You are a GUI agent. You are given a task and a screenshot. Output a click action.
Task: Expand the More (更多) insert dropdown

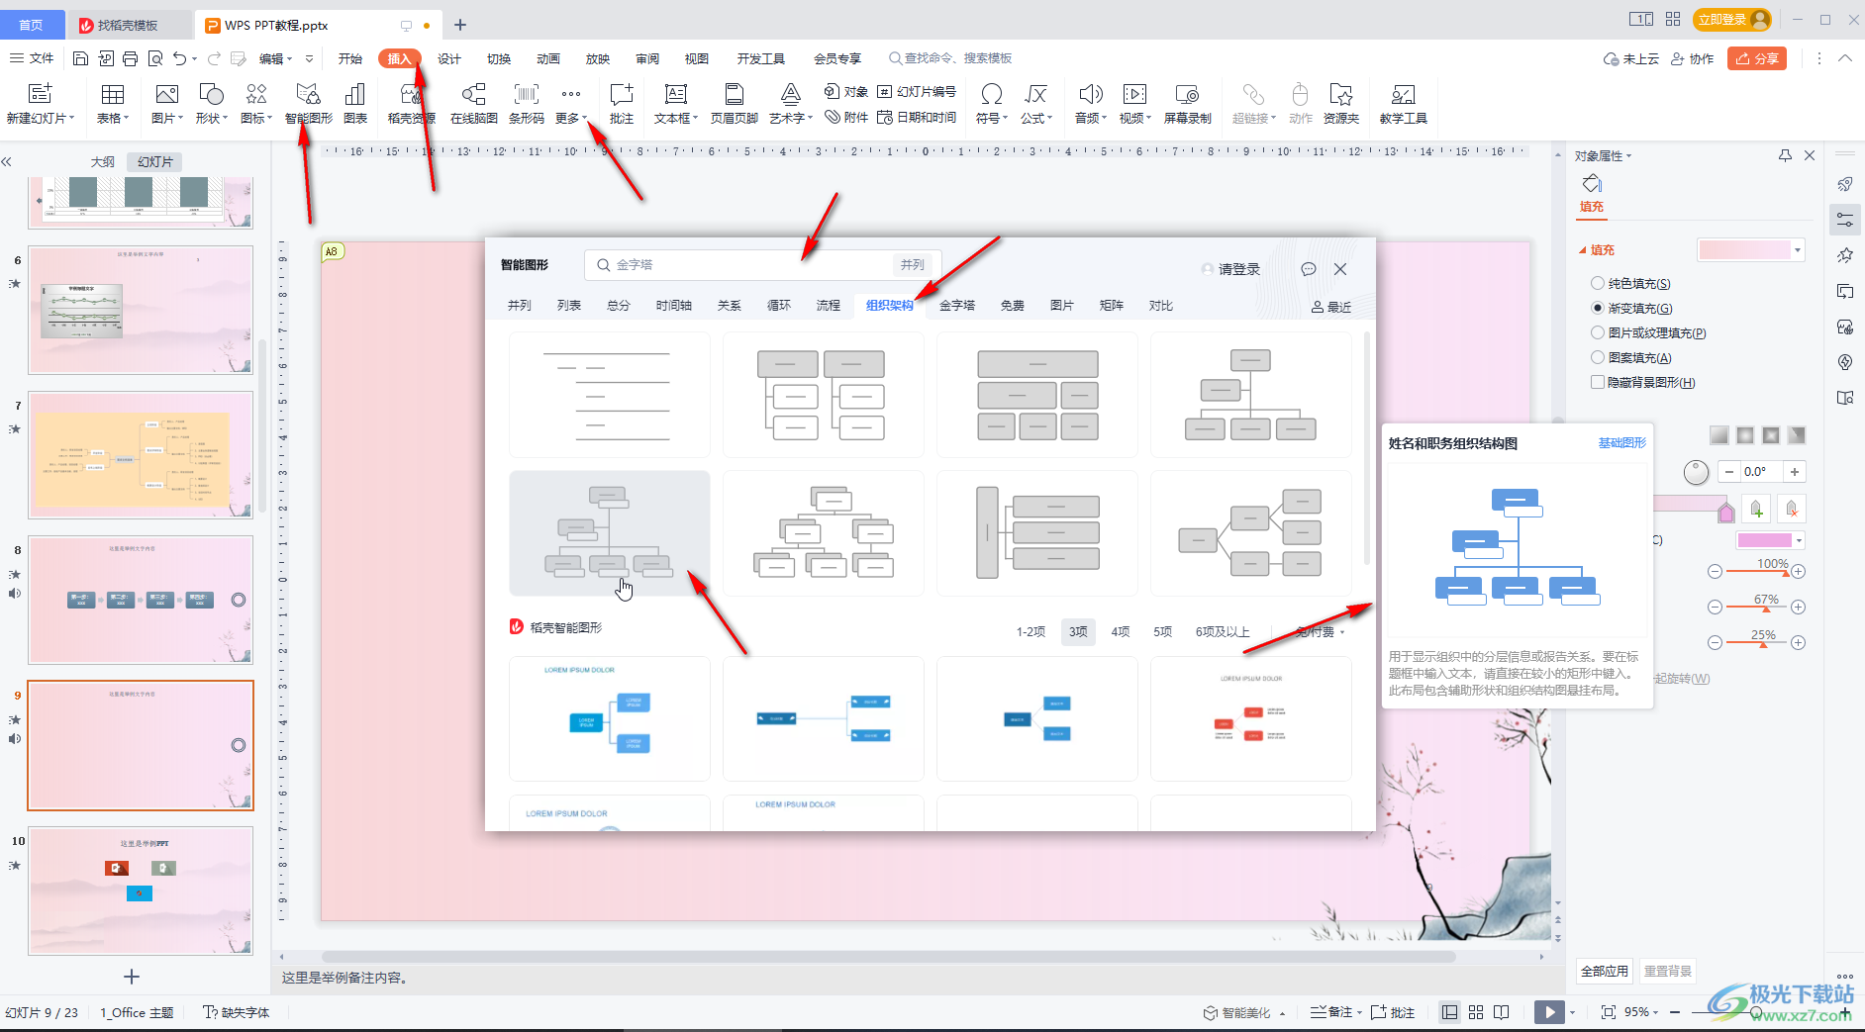coord(571,118)
